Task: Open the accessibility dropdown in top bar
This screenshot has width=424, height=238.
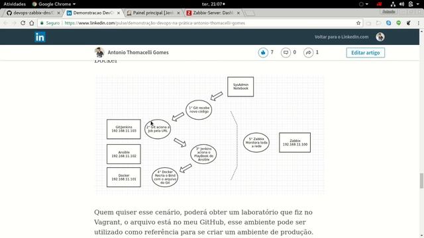Action: coord(363,4)
